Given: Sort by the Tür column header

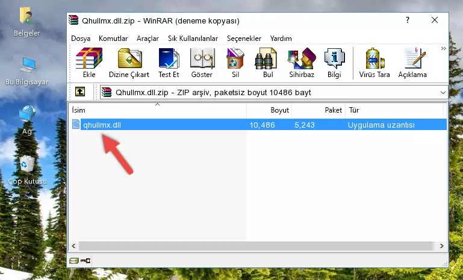Looking at the screenshot, I should 394,110.
